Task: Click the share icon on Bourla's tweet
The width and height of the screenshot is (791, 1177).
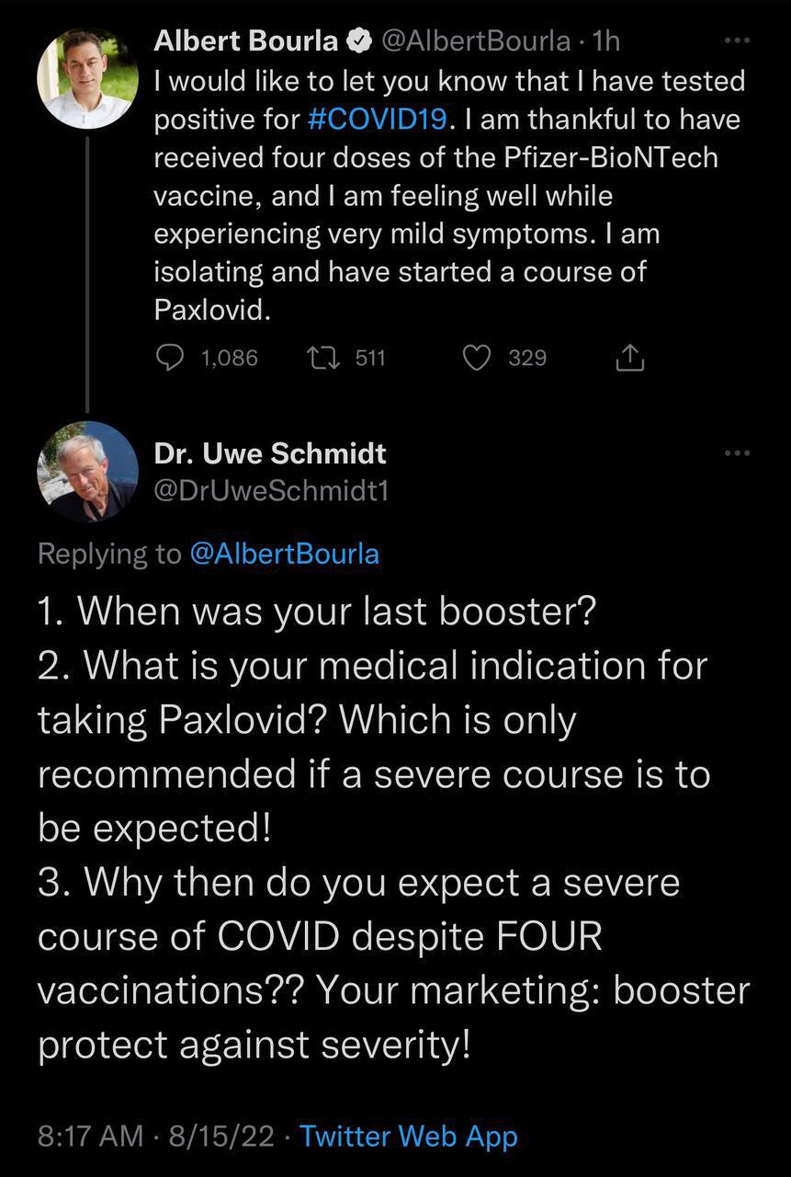Action: 629,358
